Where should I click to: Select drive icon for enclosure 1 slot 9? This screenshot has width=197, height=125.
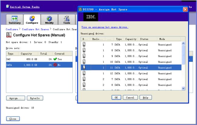coord(84,56)
